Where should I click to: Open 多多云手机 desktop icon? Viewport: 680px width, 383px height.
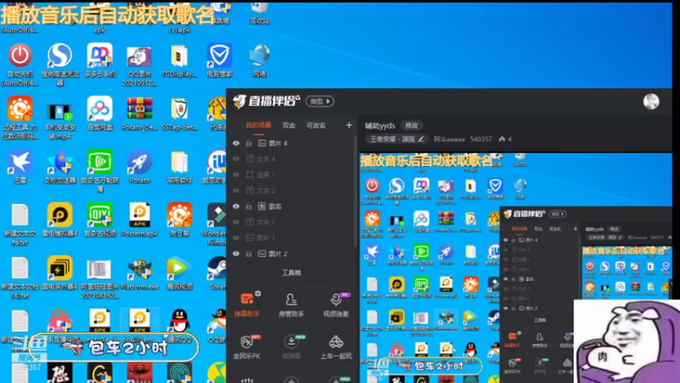tap(99, 60)
